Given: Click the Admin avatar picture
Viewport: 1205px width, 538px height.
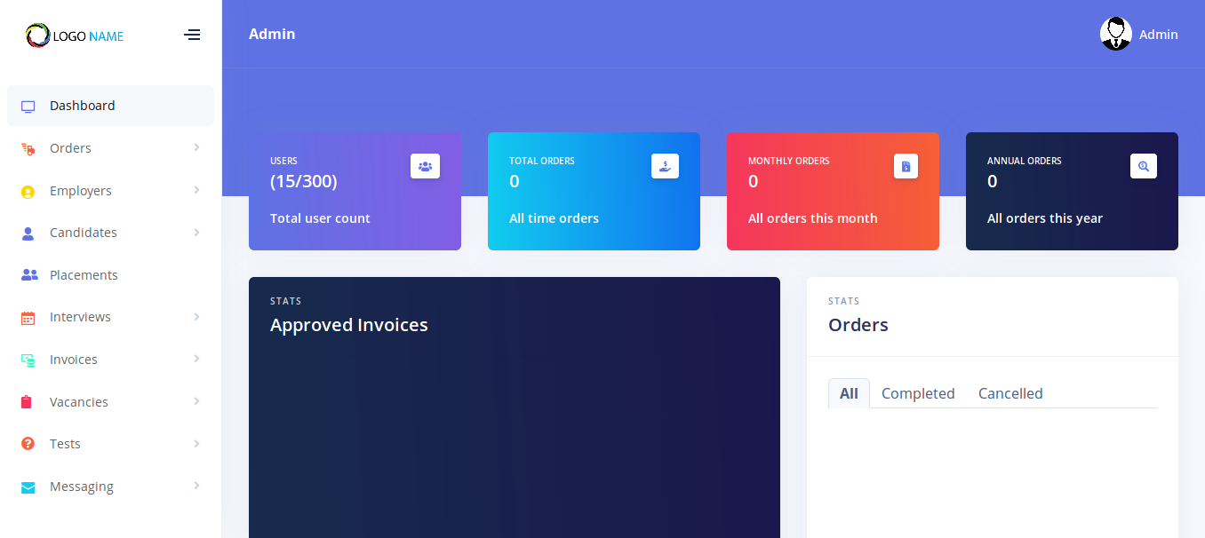Looking at the screenshot, I should click(x=1115, y=34).
